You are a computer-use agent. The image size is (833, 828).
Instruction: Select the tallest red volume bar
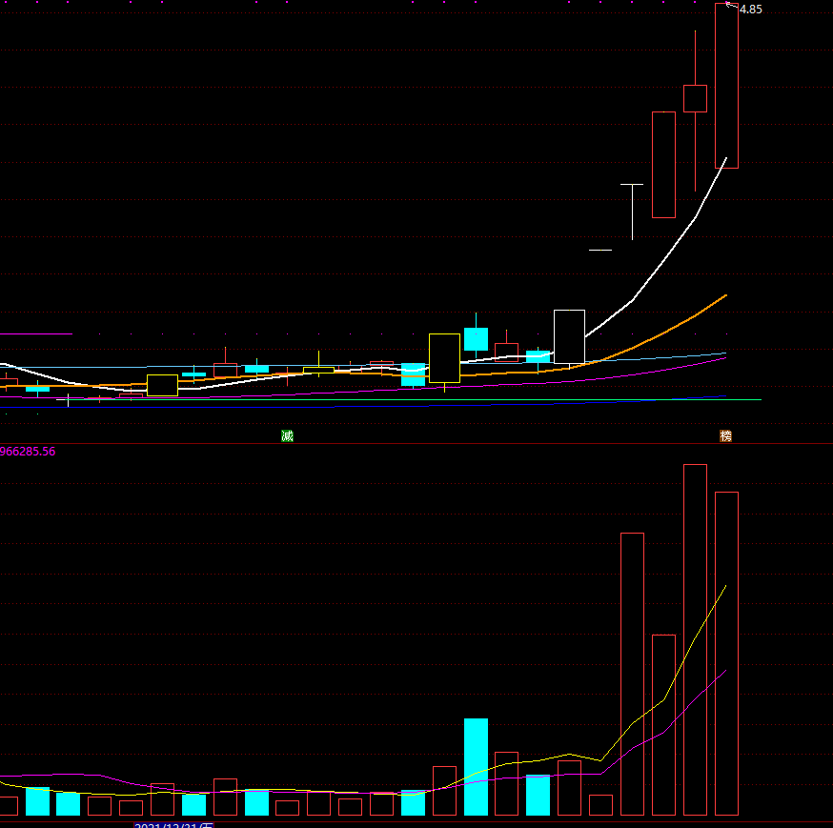tap(695, 639)
